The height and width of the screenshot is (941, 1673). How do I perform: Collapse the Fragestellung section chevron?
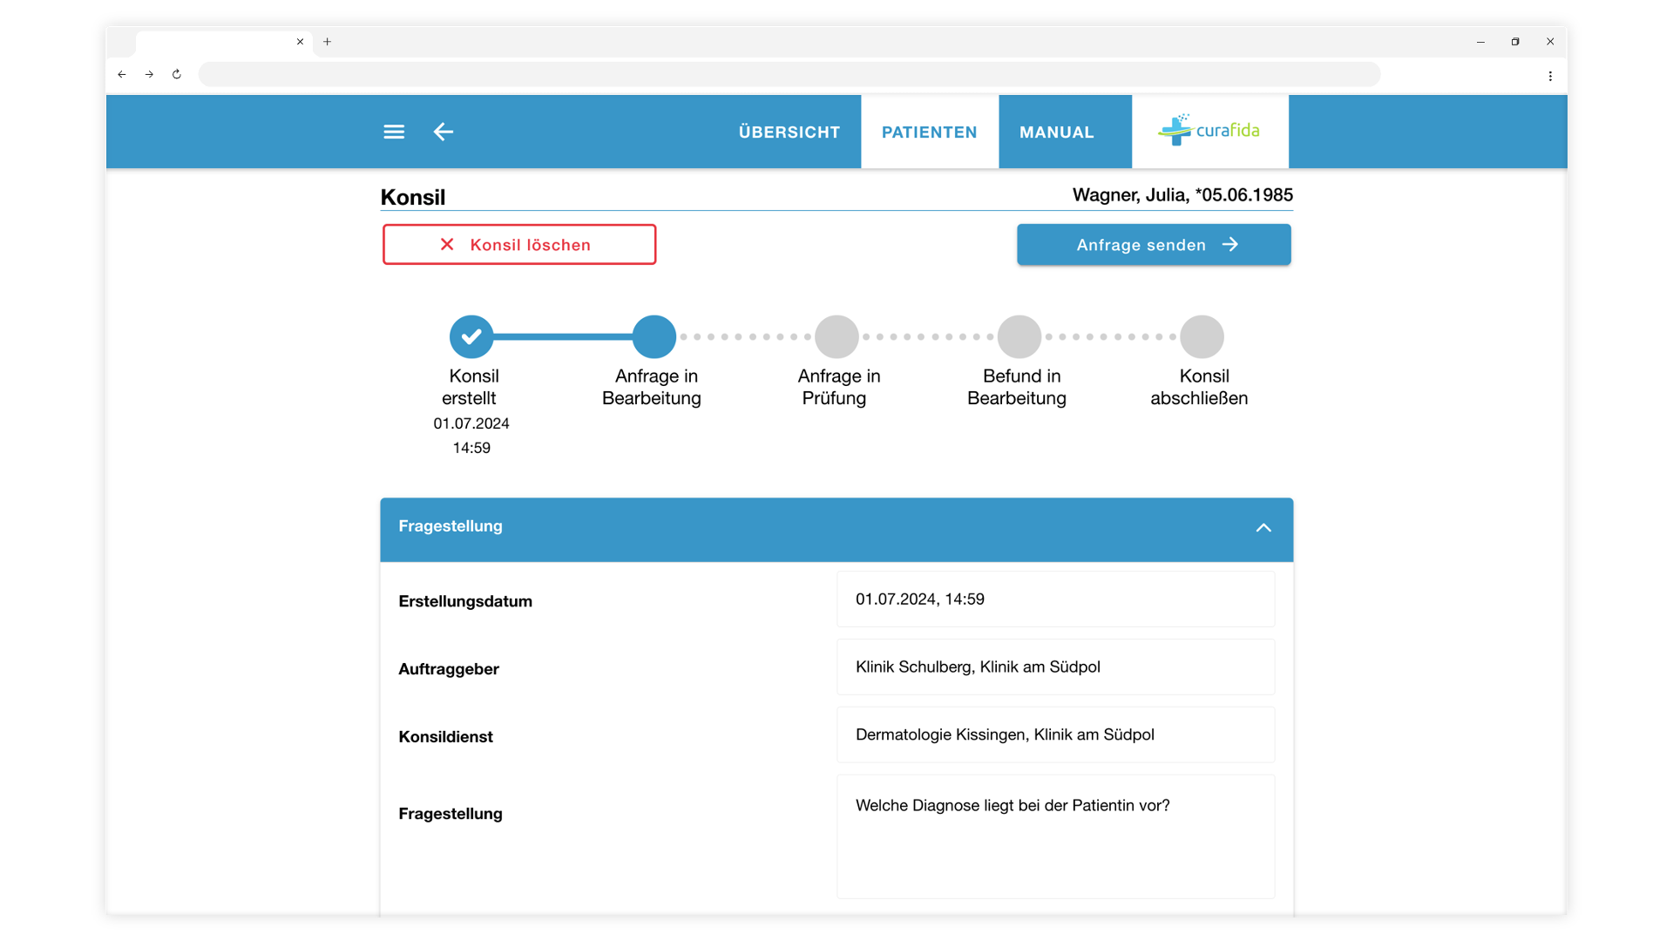coord(1263,528)
